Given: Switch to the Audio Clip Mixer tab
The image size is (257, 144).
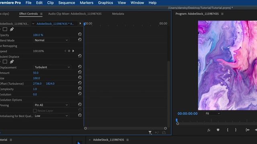Looking at the screenshot, I should (x=75, y=14).
